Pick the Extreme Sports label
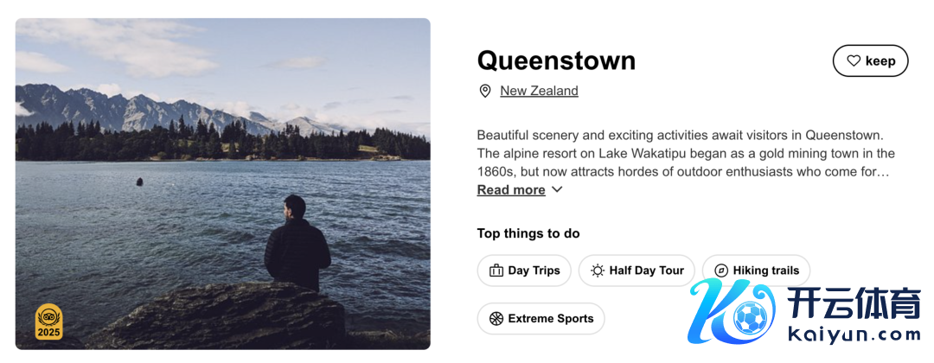Viewport: 934px width, 363px height. (x=550, y=319)
